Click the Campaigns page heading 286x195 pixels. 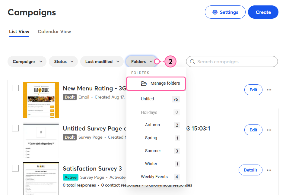[32, 13]
